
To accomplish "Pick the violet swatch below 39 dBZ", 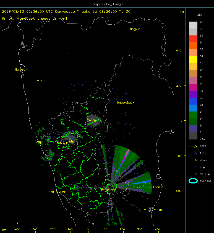I will (193, 94).
